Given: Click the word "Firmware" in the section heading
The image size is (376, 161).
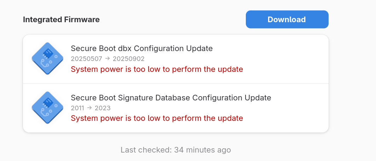Looking at the screenshot, I should 82,20.
